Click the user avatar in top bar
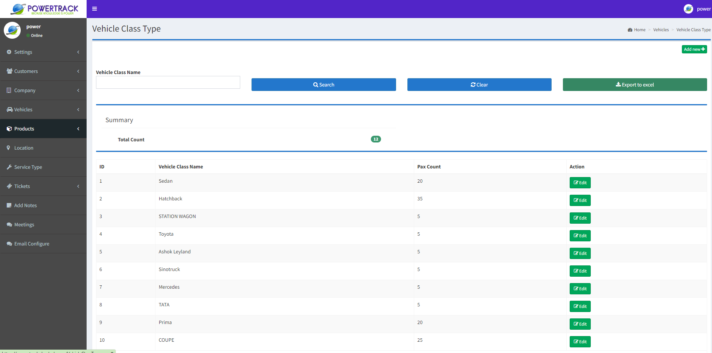The width and height of the screenshot is (712, 353). click(688, 9)
